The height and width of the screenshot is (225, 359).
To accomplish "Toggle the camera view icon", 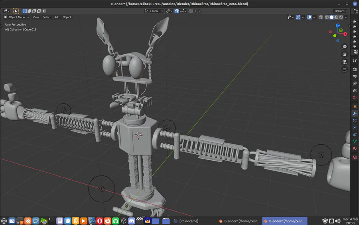I will 344,62.
